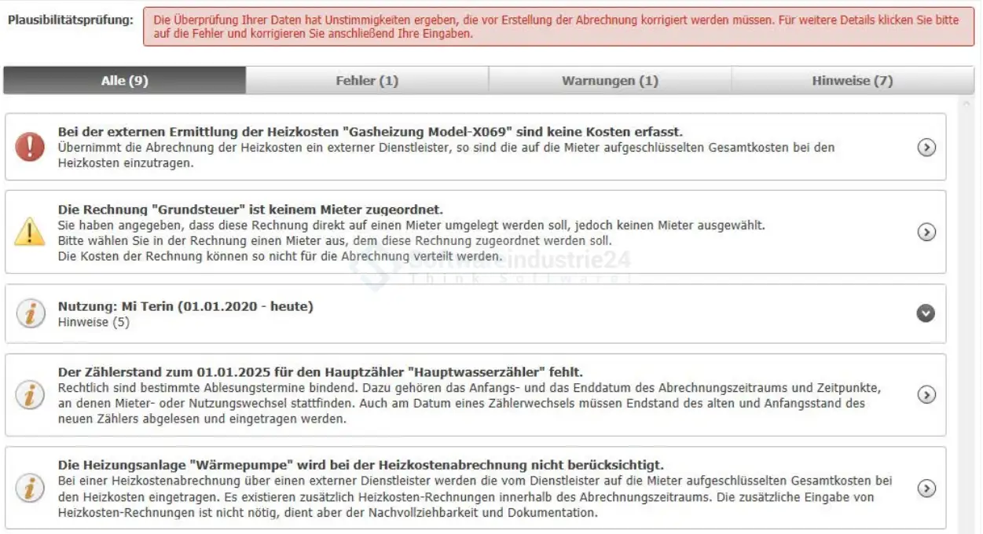Select the heading about unassigned Grundsteuer invoice

[x=251, y=210]
